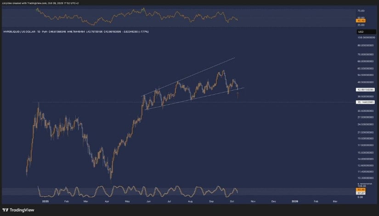Click the 2025 label on time axis
379x216 pixels.
[x=45, y=201]
